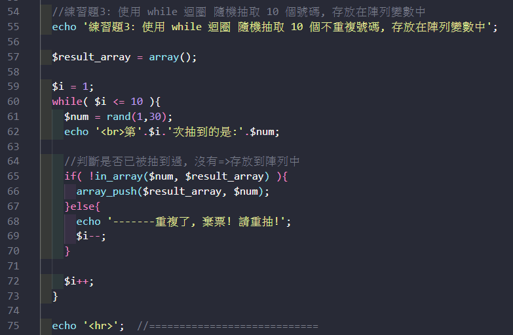
Task: Click the $i-- decrement statement
Action: pos(90,236)
